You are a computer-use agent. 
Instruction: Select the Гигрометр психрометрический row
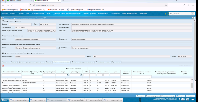[x=96, y=80]
